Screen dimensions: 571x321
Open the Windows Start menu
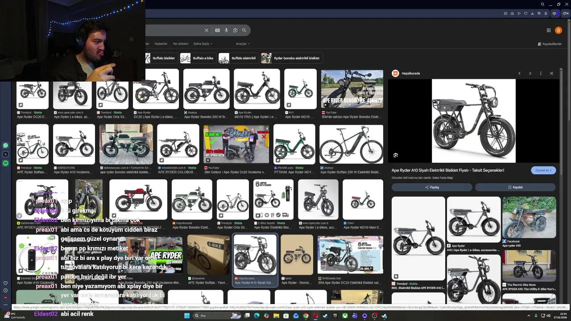[187, 316]
